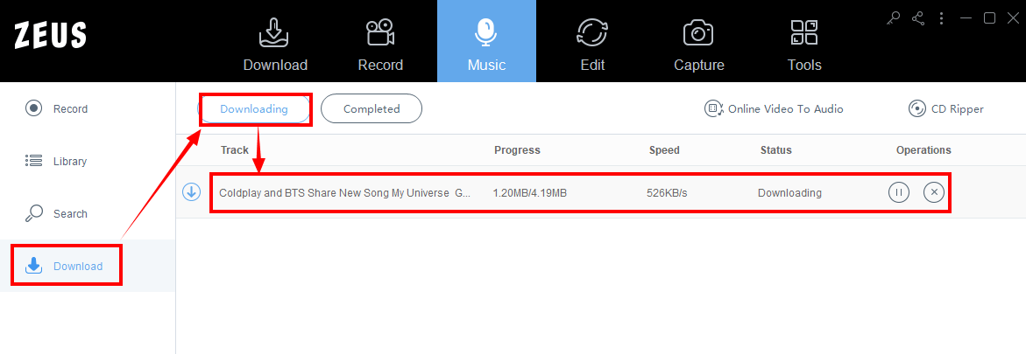Viewport: 1026px width, 354px height.
Task: Open the Library sidebar item
Action: pos(56,162)
